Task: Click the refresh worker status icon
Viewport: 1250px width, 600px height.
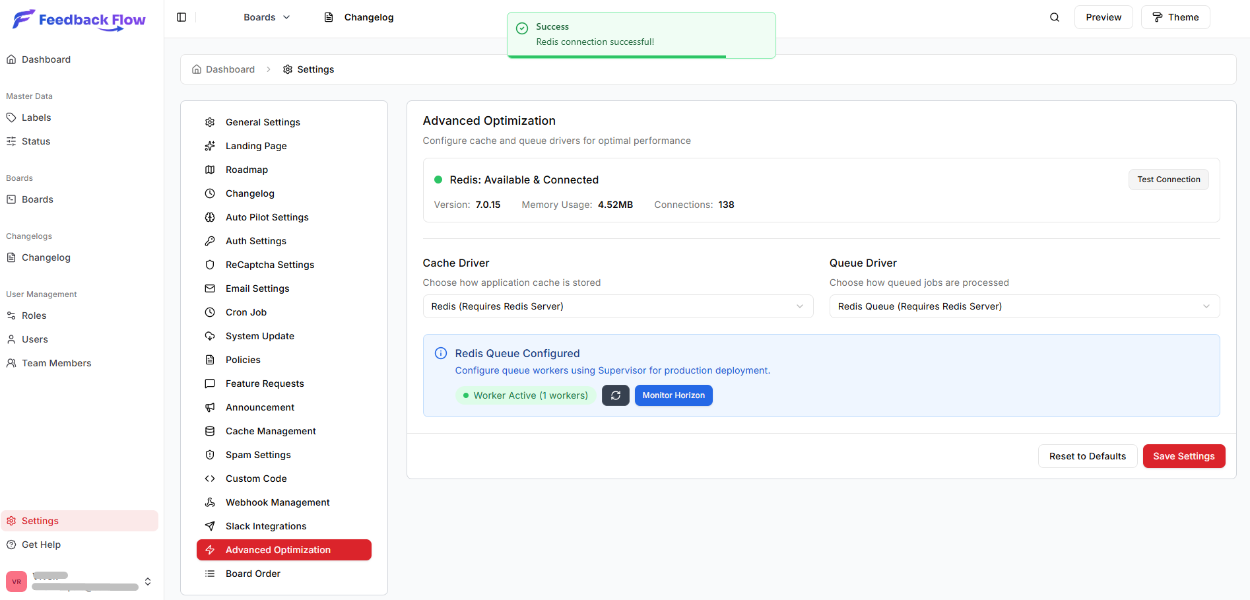Action: 615,395
